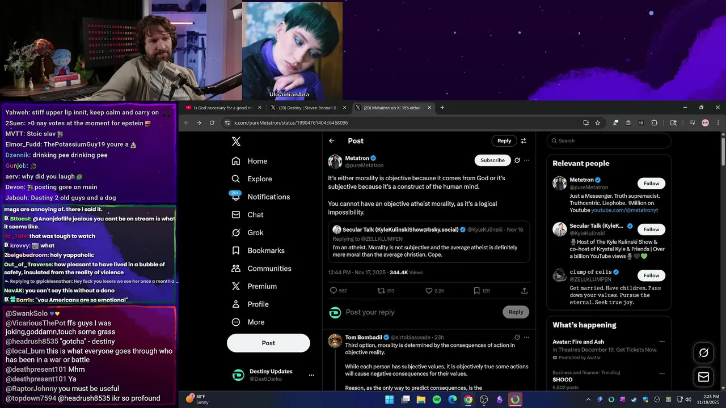Open the floating Grok button
Image resolution: width=726 pixels, height=408 pixels.
click(x=704, y=352)
